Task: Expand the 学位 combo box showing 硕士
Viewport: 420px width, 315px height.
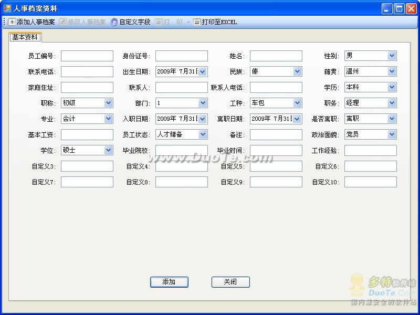Action: coord(87,150)
